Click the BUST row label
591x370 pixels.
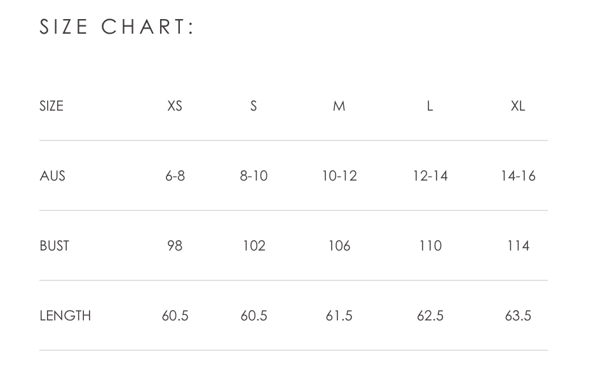[x=54, y=245]
